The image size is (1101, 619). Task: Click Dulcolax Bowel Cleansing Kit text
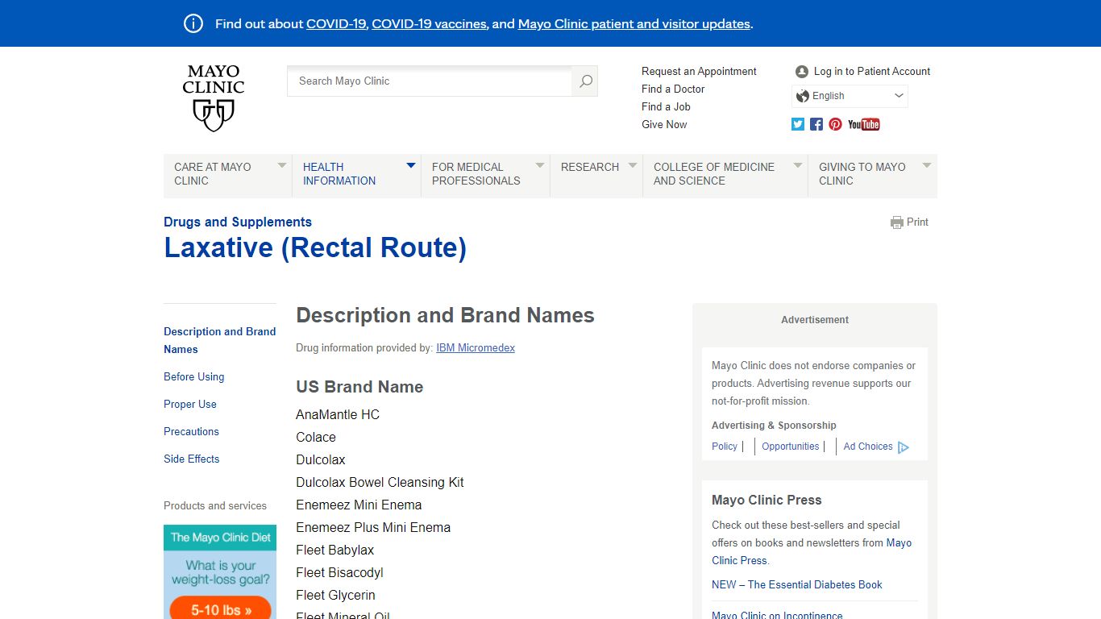(380, 483)
